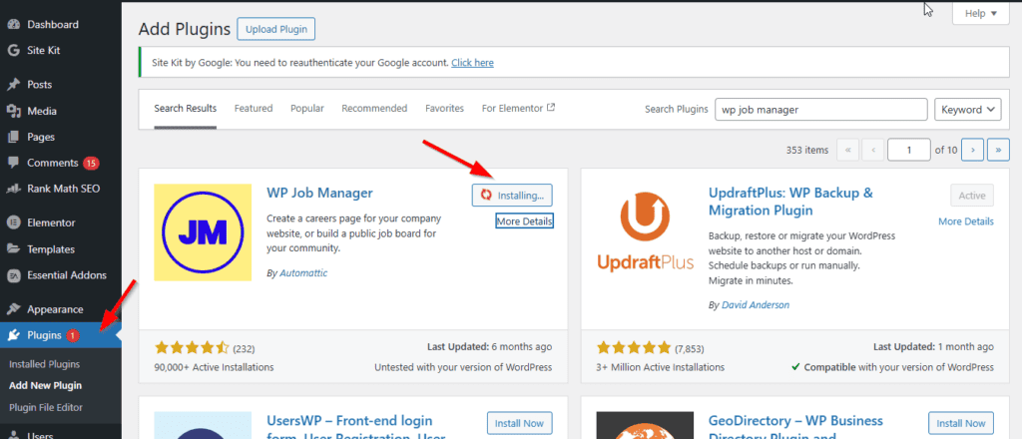The height and width of the screenshot is (439, 1022).
Task: Open More Details for UpdraftPlus
Action: 966,221
